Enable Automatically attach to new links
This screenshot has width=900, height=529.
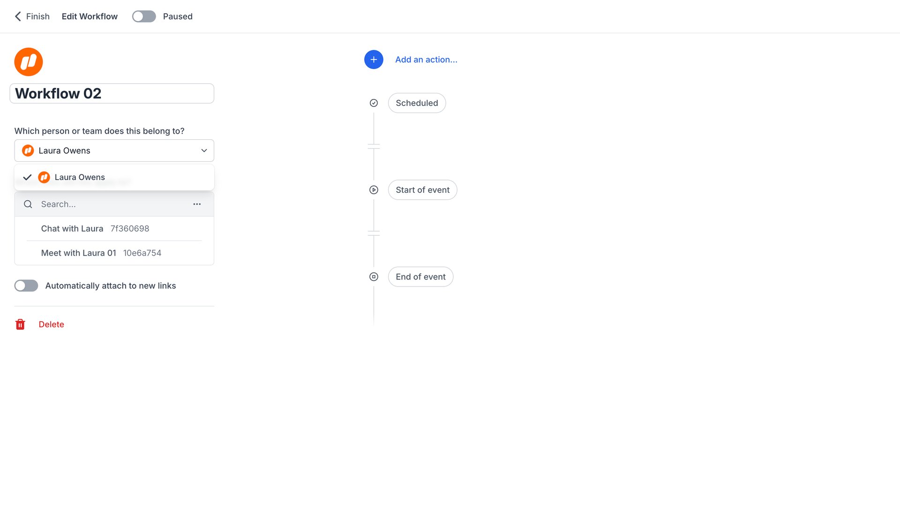26,285
